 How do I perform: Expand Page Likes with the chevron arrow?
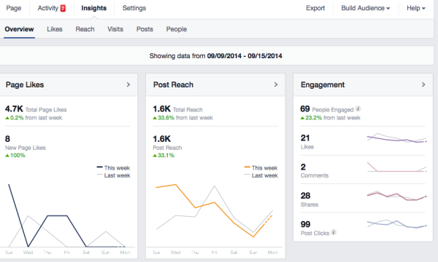tap(128, 84)
